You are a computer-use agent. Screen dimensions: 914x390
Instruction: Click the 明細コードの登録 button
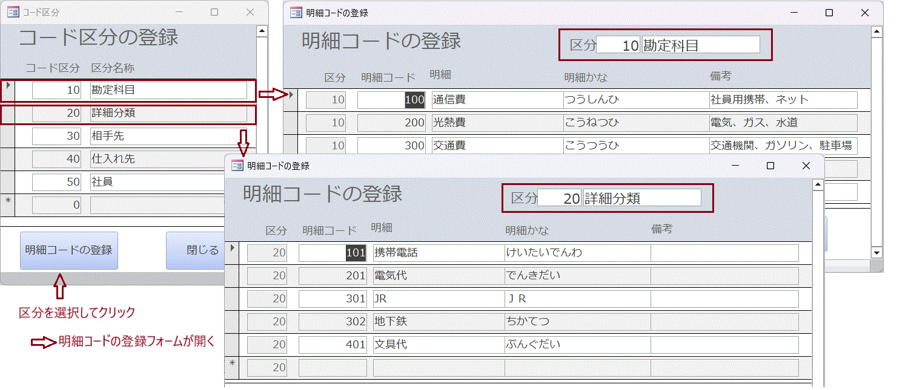tap(68, 250)
